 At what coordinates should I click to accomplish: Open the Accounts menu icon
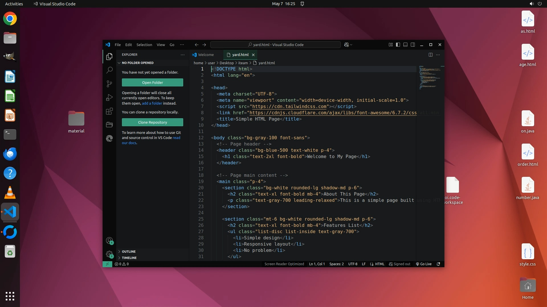click(x=109, y=241)
